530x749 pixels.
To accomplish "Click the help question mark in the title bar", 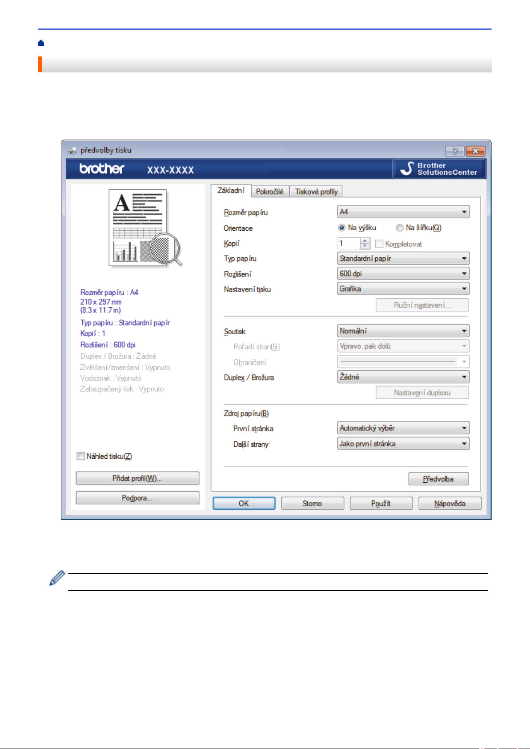I will (454, 151).
